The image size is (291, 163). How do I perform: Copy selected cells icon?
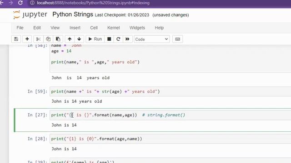pyautogui.click(x=48, y=39)
